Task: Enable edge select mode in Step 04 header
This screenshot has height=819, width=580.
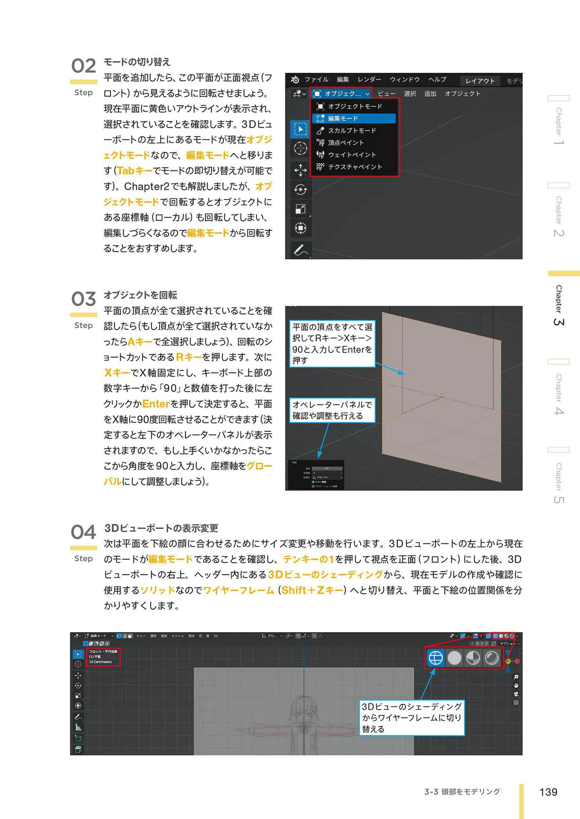Action: click(x=125, y=636)
